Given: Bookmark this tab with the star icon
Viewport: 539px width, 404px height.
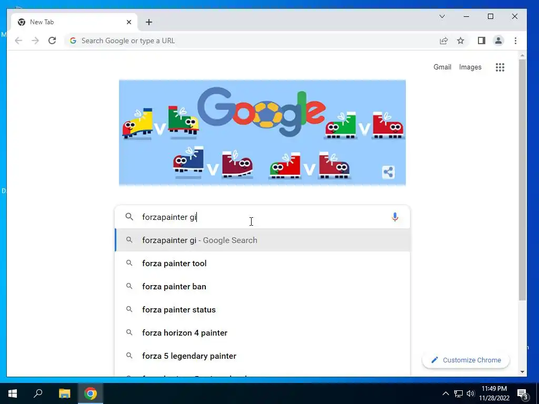Looking at the screenshot, I should tap(461, 41).
